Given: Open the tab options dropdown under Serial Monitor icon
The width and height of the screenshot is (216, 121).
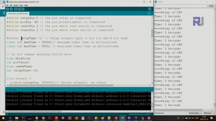Looking at the screenshot, I should click(x=149, y=13).
